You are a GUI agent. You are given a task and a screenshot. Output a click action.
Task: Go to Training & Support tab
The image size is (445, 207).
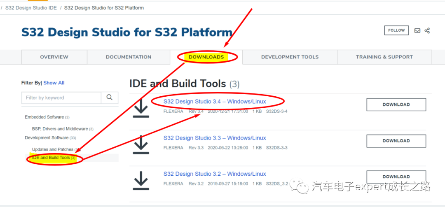coord(384,57)
